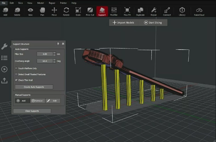Image resolution: width=216 pixels, height=142 pixels.
Task: Increase Overhang Angle with up arrow
Action: pos(54,60)
